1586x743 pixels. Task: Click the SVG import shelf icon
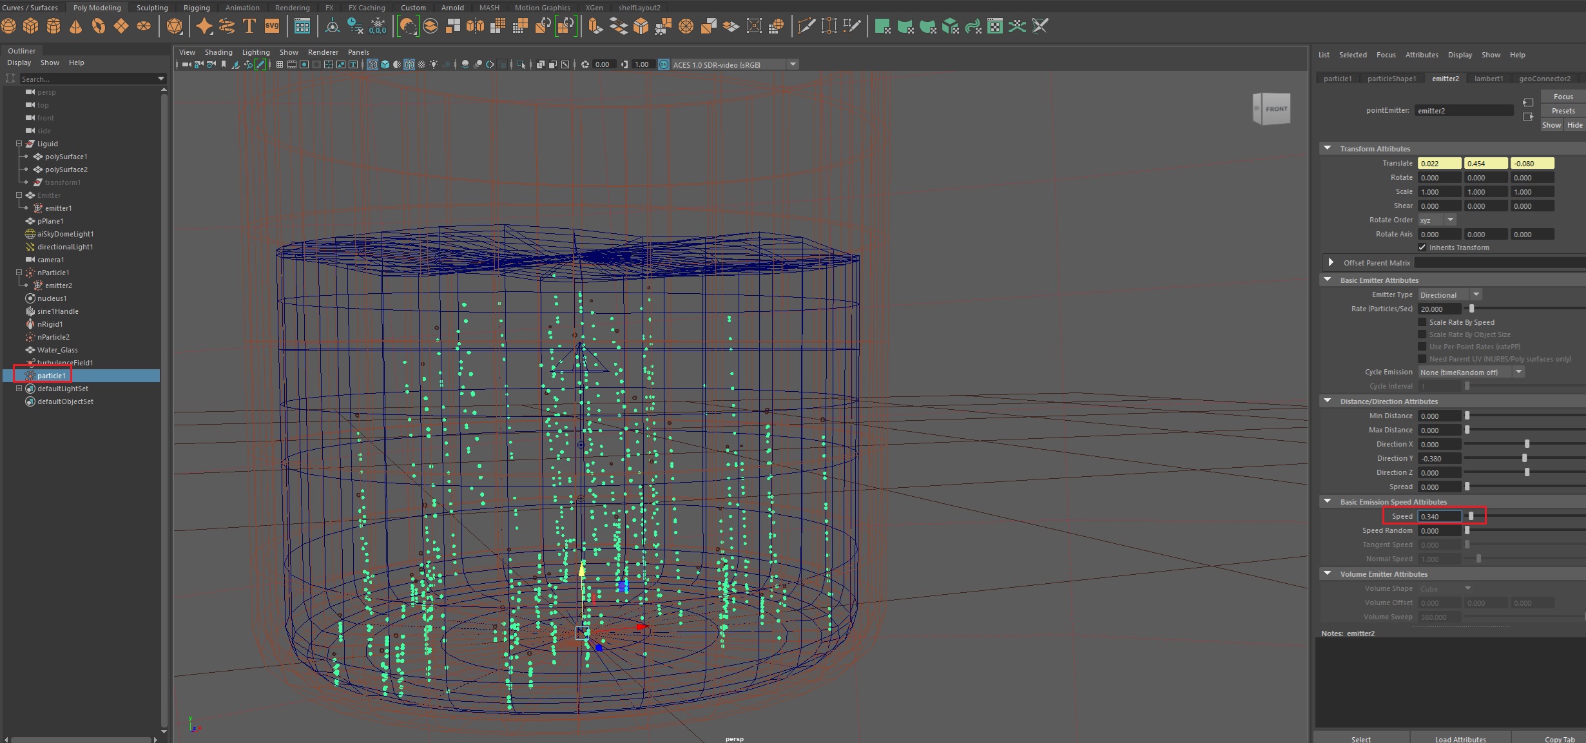coord(272,26)
